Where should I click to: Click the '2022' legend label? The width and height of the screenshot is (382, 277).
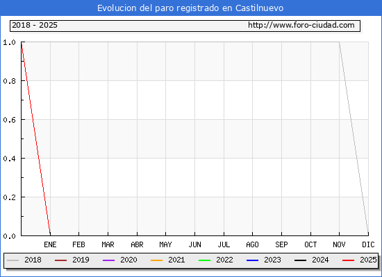pyautogui.click(x=224, y=260)
